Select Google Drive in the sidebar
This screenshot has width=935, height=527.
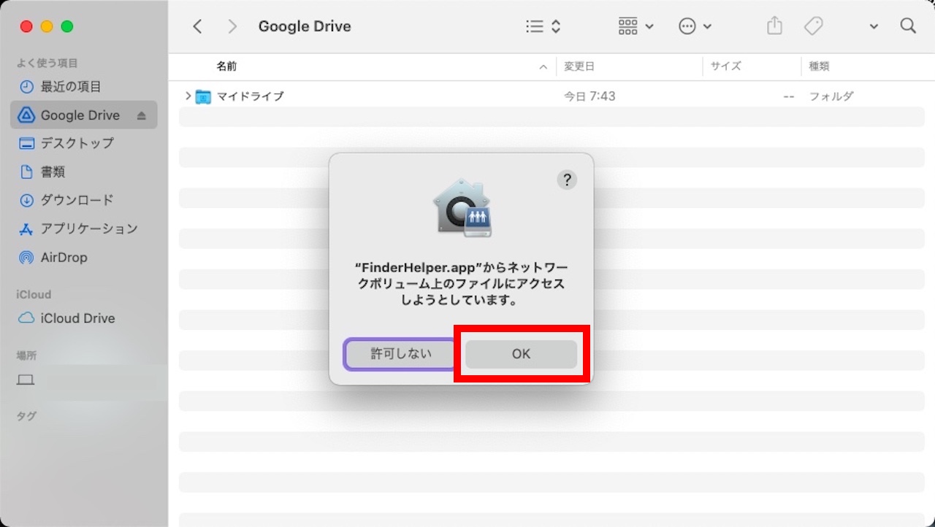click(83, 115)
